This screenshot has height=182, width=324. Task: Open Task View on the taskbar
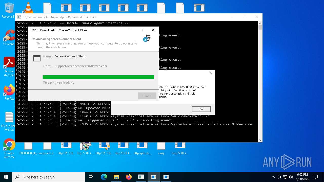[x=91, y=177]
